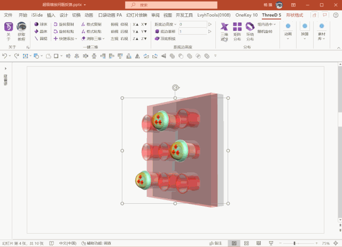Viewport: 342px width, 247px height.
Task: Insert a 球体 sphere shape
Action: 41,24
